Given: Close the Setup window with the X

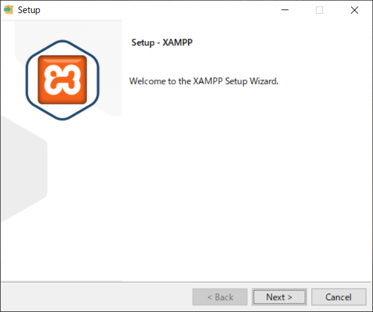Looking at the screenshot, I should click(354, 10).
